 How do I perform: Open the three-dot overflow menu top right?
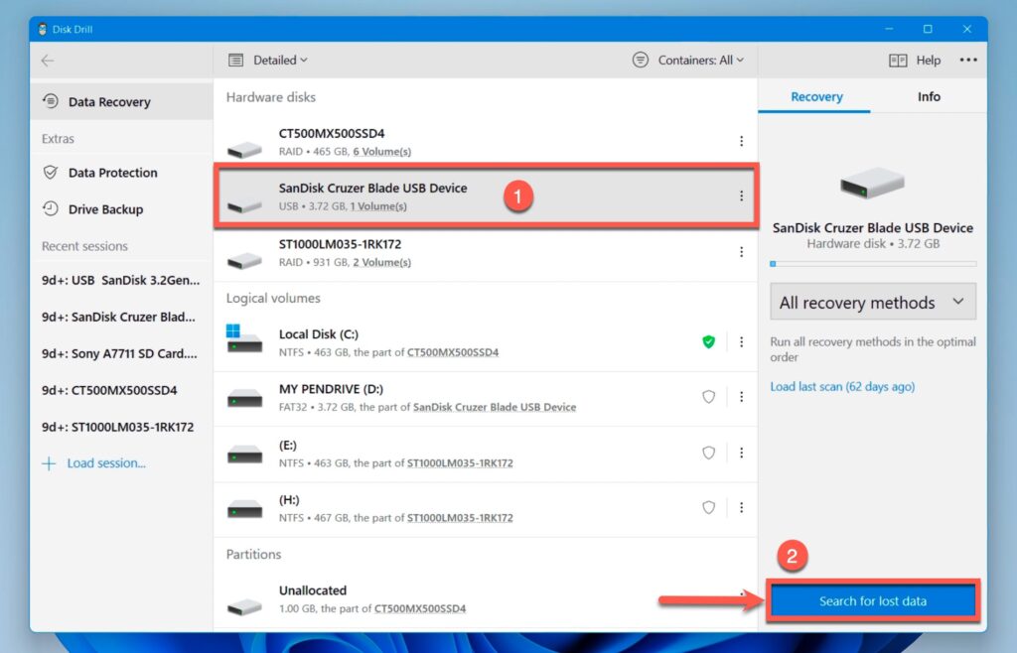(968, 60)
